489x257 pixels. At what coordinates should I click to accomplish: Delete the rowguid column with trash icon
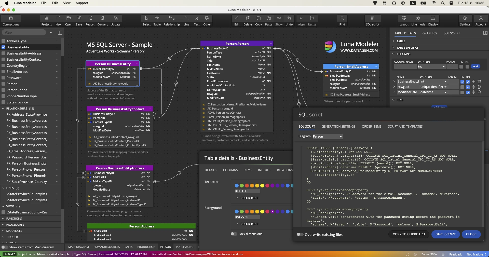coord(479,87)
